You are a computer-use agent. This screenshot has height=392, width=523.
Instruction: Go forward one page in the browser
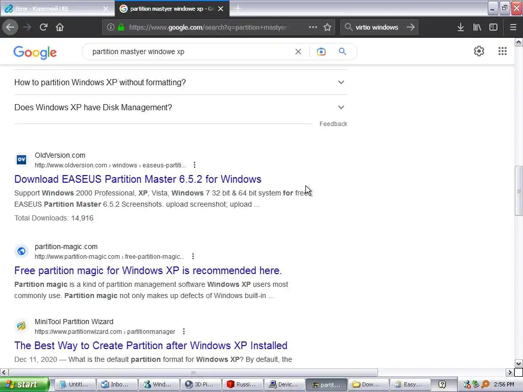[27, 27]
